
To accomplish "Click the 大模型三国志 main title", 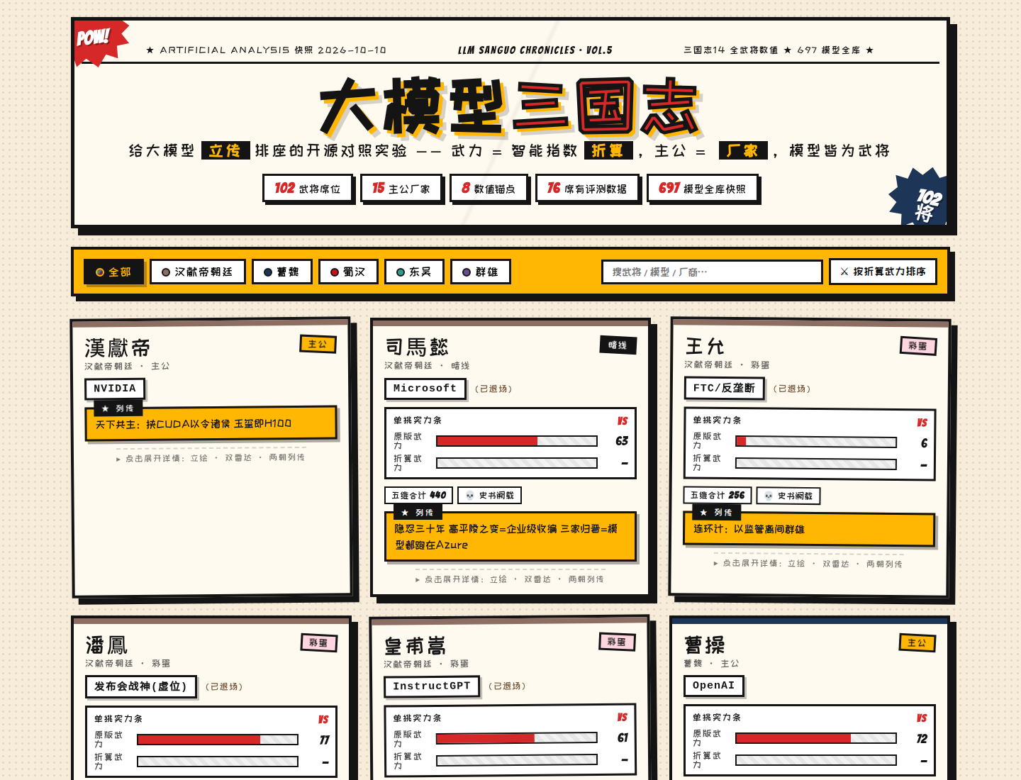I will [510, 106].
